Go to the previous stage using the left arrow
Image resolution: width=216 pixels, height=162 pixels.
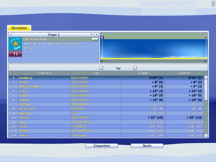click(x=11, y=35)
